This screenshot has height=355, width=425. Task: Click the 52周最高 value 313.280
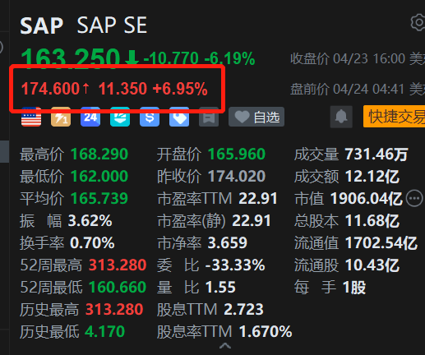pyautogui.click(x=118, y=265)
